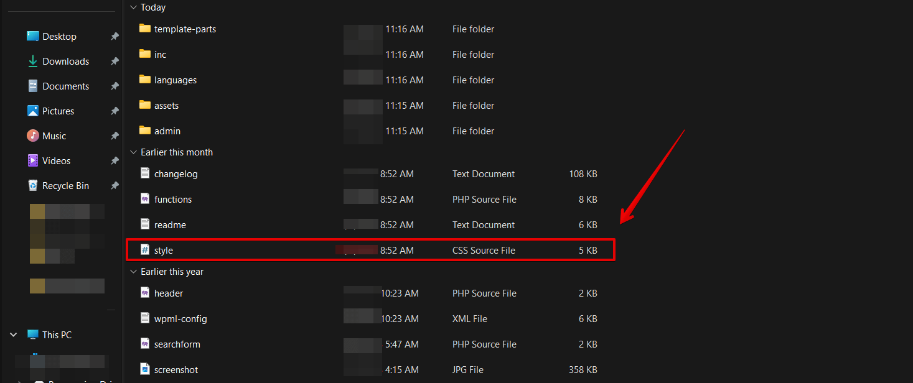Collapse the Earlier this month group

click(133, 152)
